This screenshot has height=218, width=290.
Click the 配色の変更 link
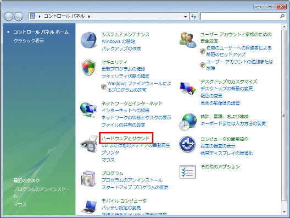pyautogui.click(x=211, y=96)
